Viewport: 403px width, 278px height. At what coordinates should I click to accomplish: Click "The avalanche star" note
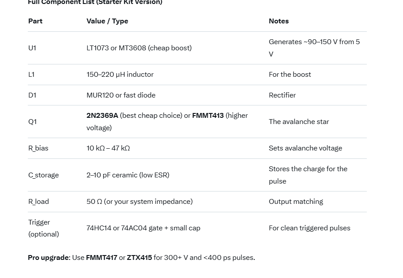coord(299,122)
